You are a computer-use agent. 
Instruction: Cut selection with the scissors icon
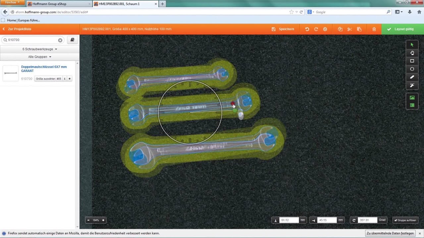point(349,29)
